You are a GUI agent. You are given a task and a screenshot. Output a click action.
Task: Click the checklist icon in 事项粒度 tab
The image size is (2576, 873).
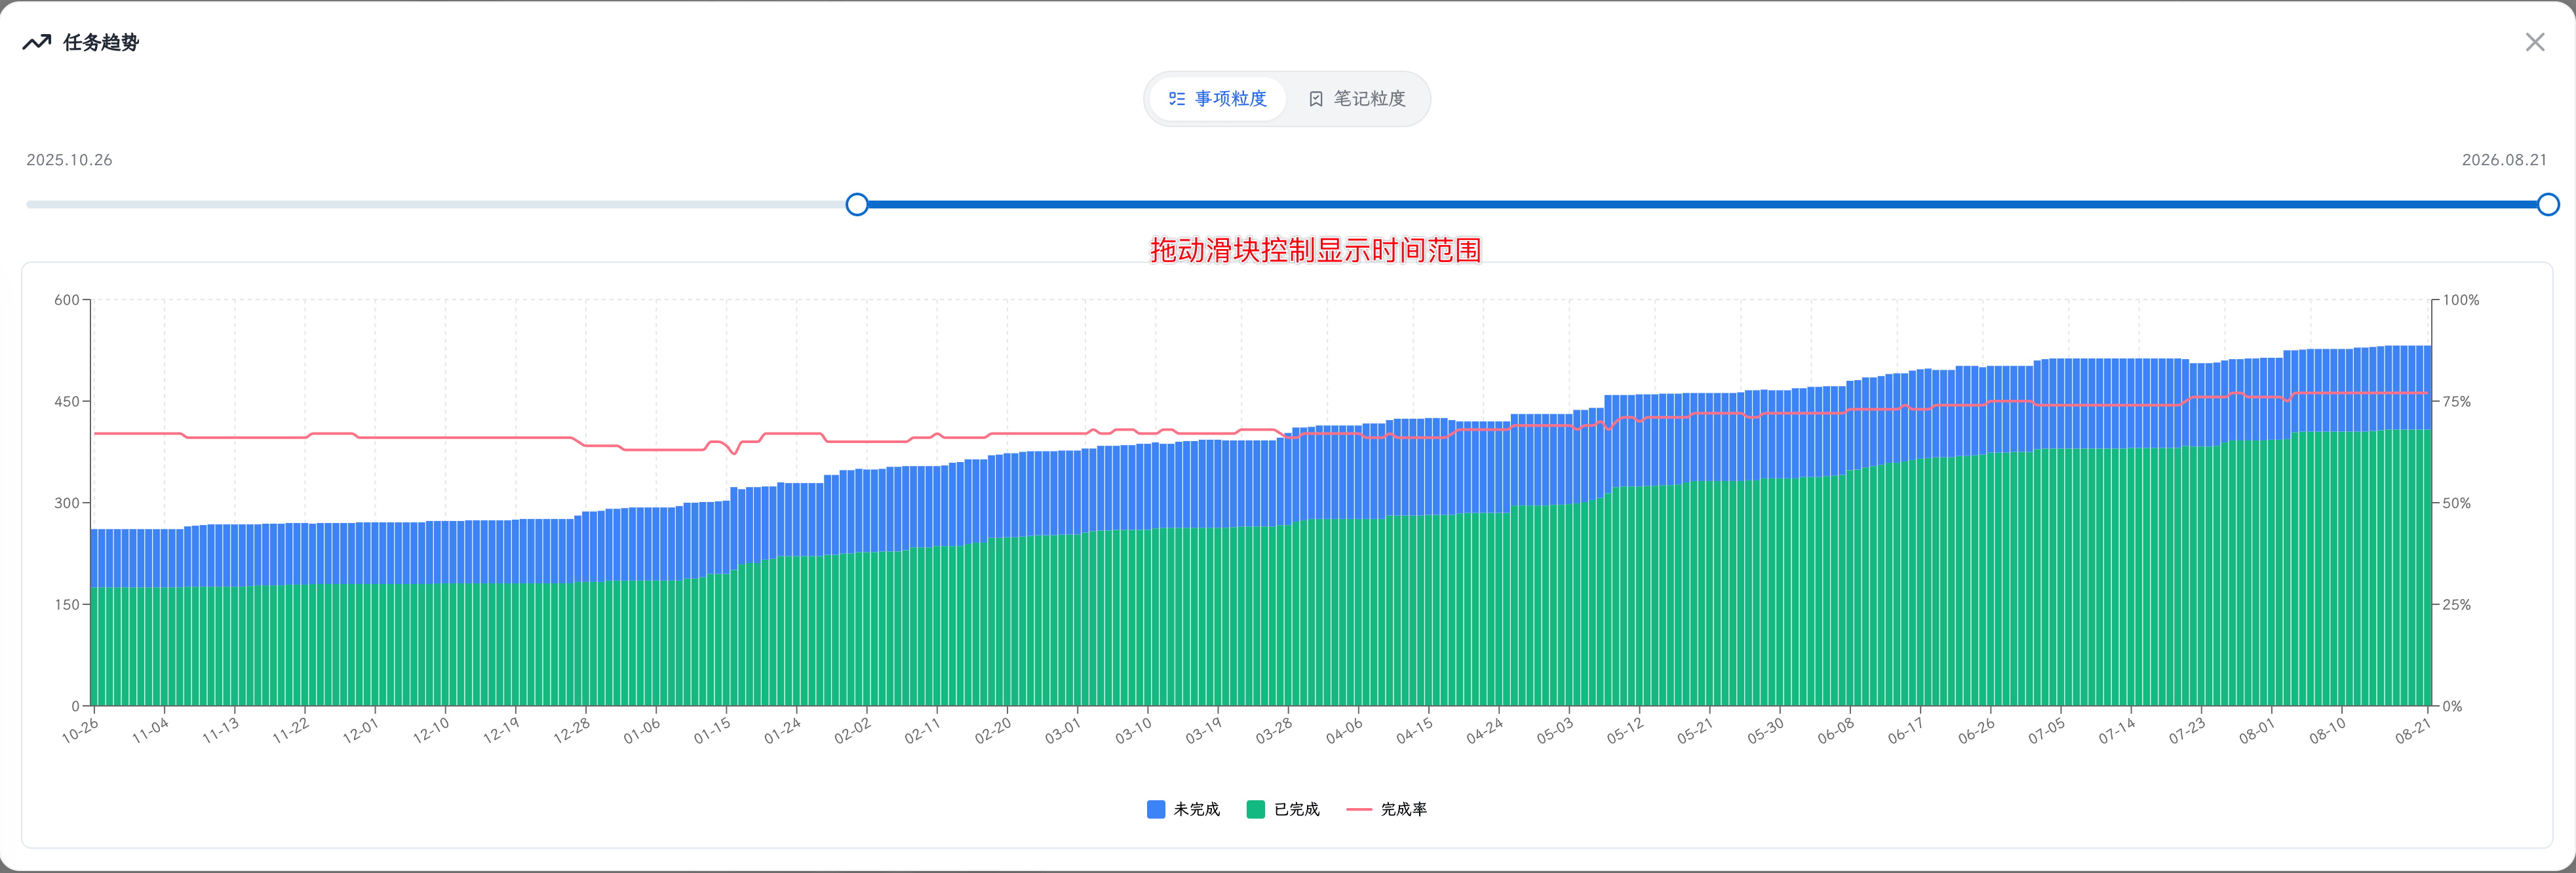click(x=1177, y=99)
